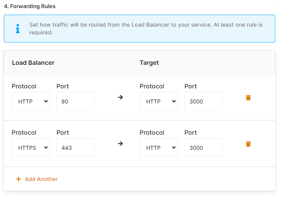Expand the Target protocol dropdown in the second rule
281x198 pixels.
pos(158,147)
